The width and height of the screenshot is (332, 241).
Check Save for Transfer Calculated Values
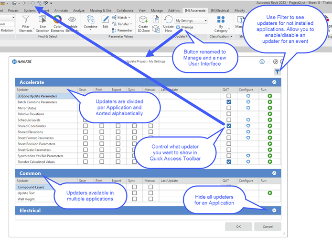86,161
